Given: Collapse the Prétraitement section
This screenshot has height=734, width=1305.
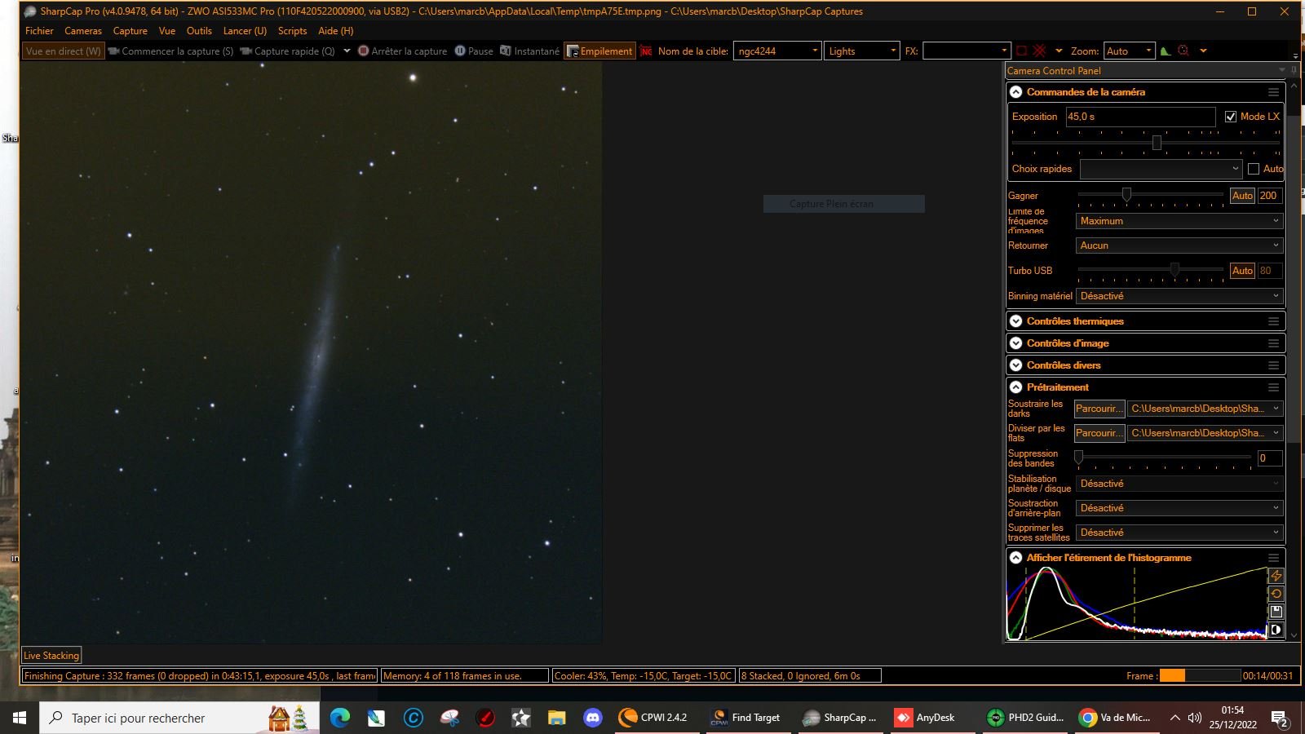Looking at the screenshot, I should [1016, 387].
